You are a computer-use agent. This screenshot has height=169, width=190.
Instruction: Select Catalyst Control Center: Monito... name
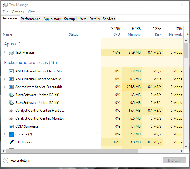tap(40, 118)
